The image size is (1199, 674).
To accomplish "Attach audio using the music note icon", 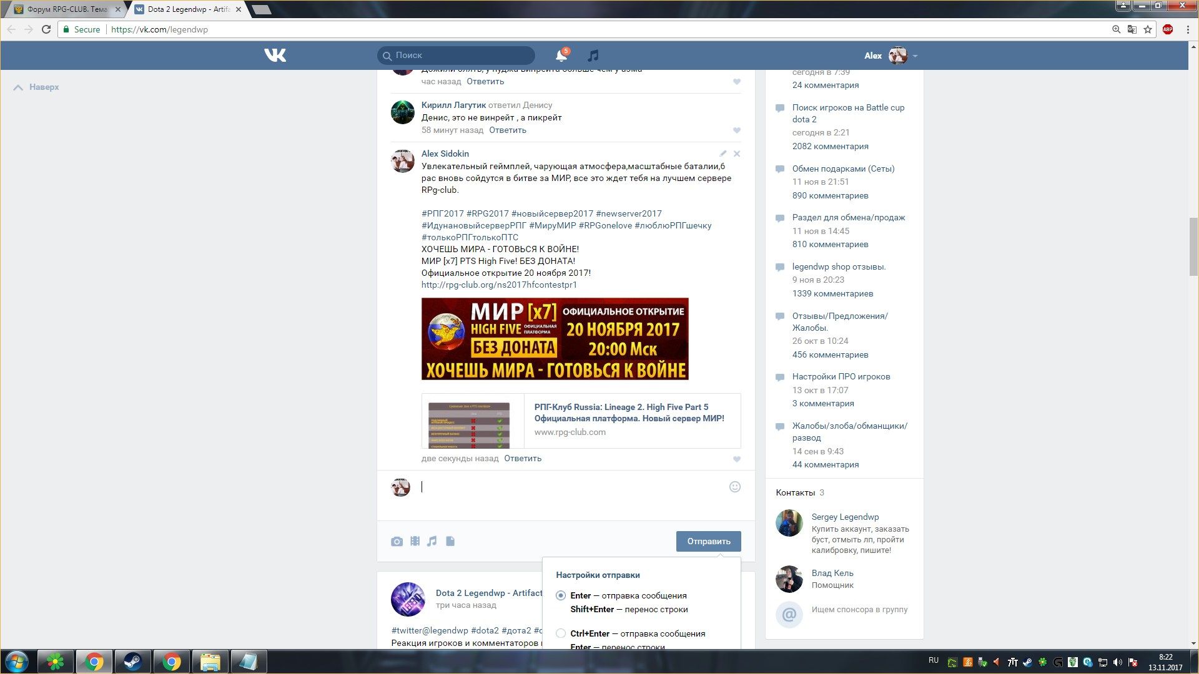I will click(x=432, y=541).
